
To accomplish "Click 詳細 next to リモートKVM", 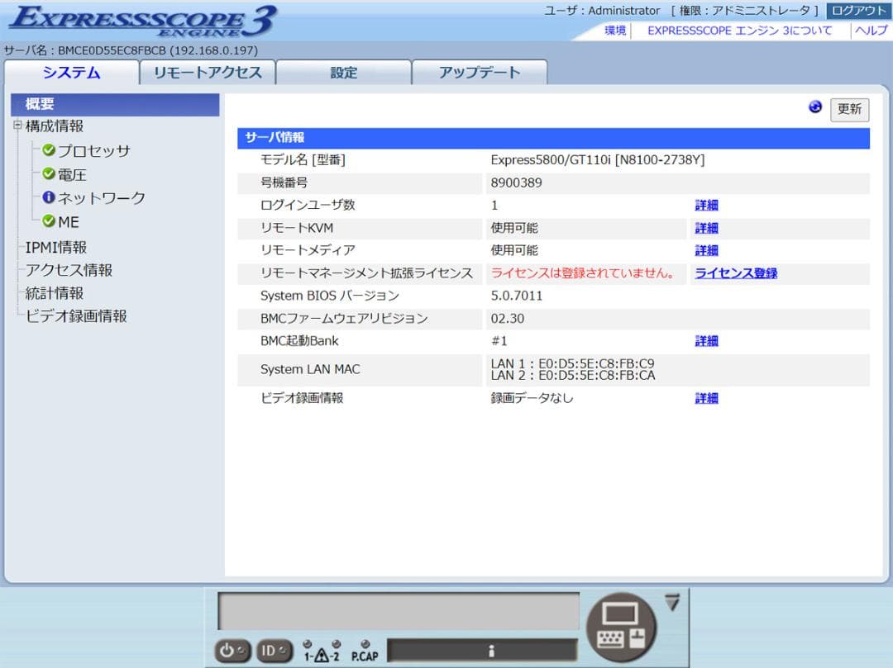I will (706, 228).
